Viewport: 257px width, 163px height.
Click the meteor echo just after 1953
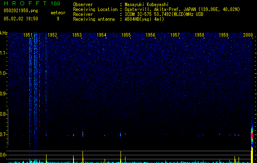pyautogui.click(x=83, y=134)
